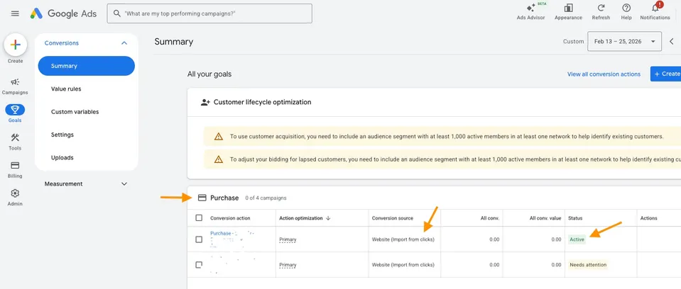Viewport: 681px width, 289px height.
Task: Open the hamburger main menu
Action: point(15,13)
